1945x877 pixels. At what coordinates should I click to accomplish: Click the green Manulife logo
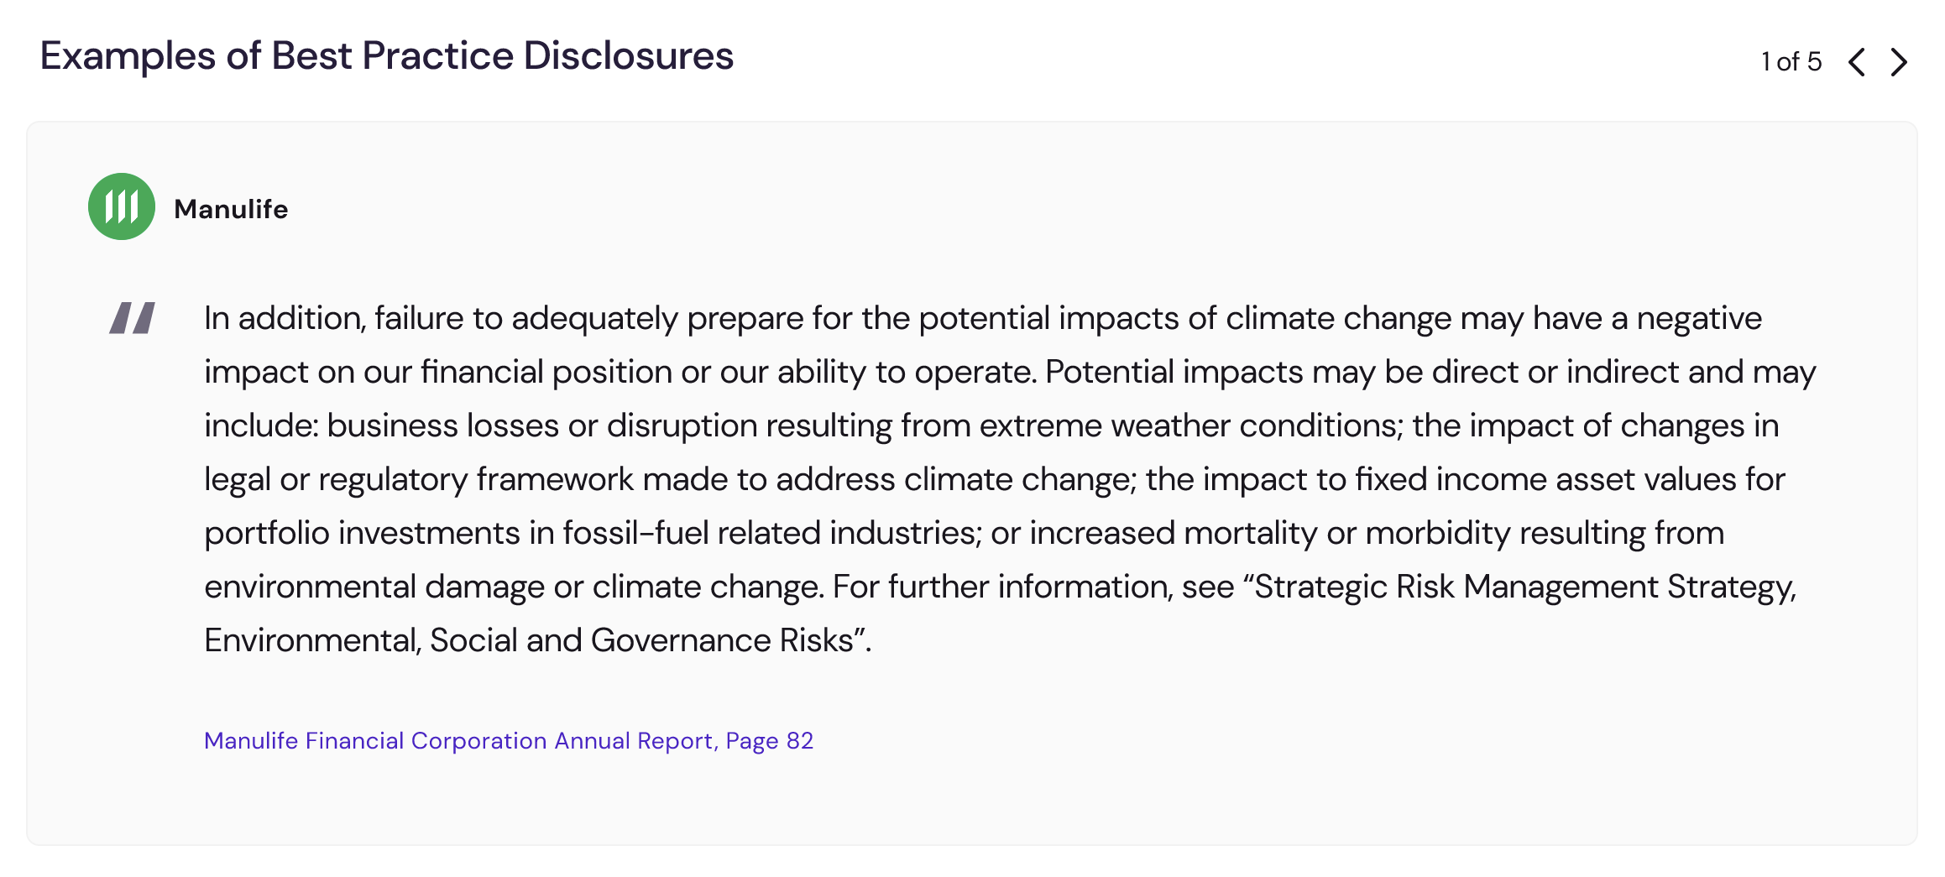click(122, 206)
